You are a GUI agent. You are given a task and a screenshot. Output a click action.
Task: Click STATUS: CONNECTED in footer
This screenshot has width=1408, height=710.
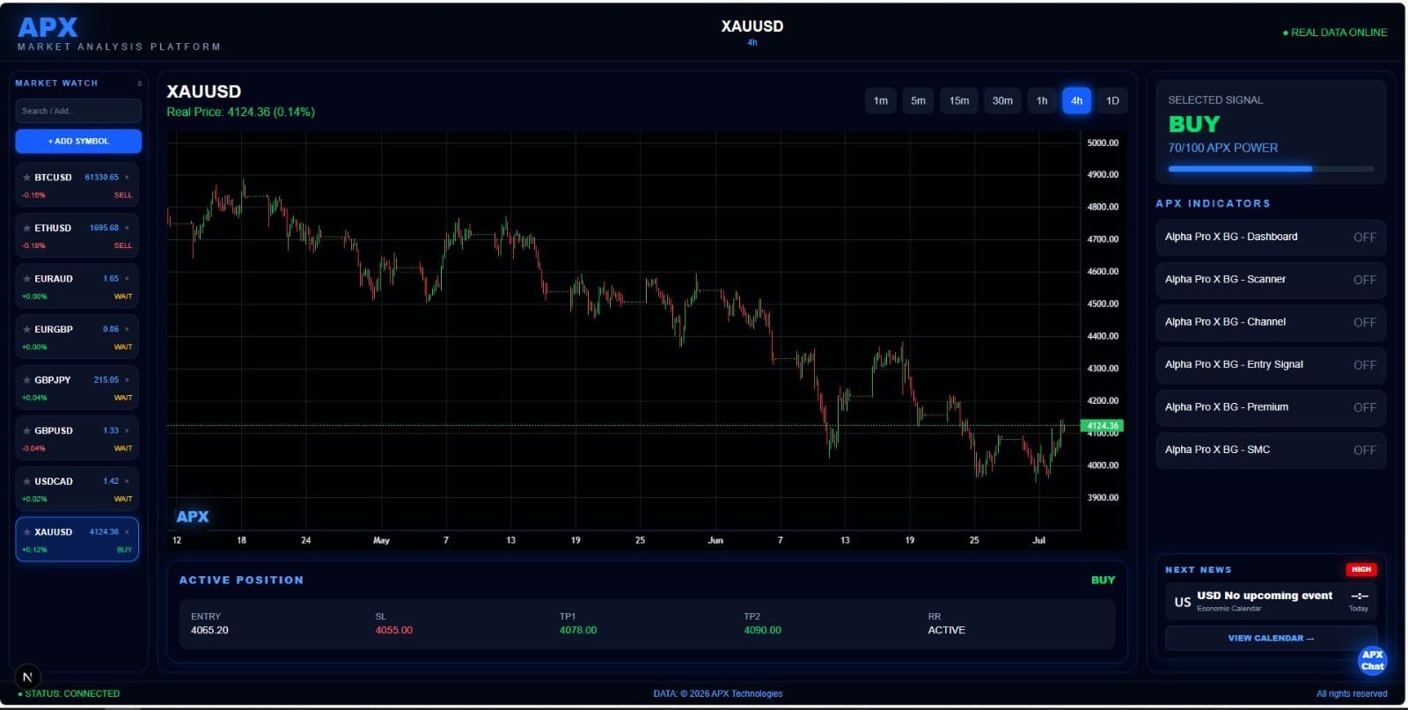69,694
